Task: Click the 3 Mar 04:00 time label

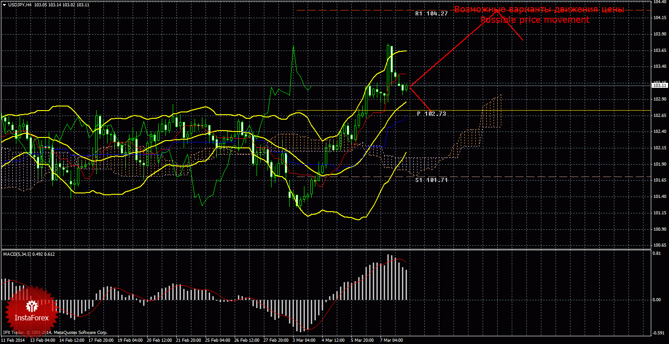Action: point(304,340)
